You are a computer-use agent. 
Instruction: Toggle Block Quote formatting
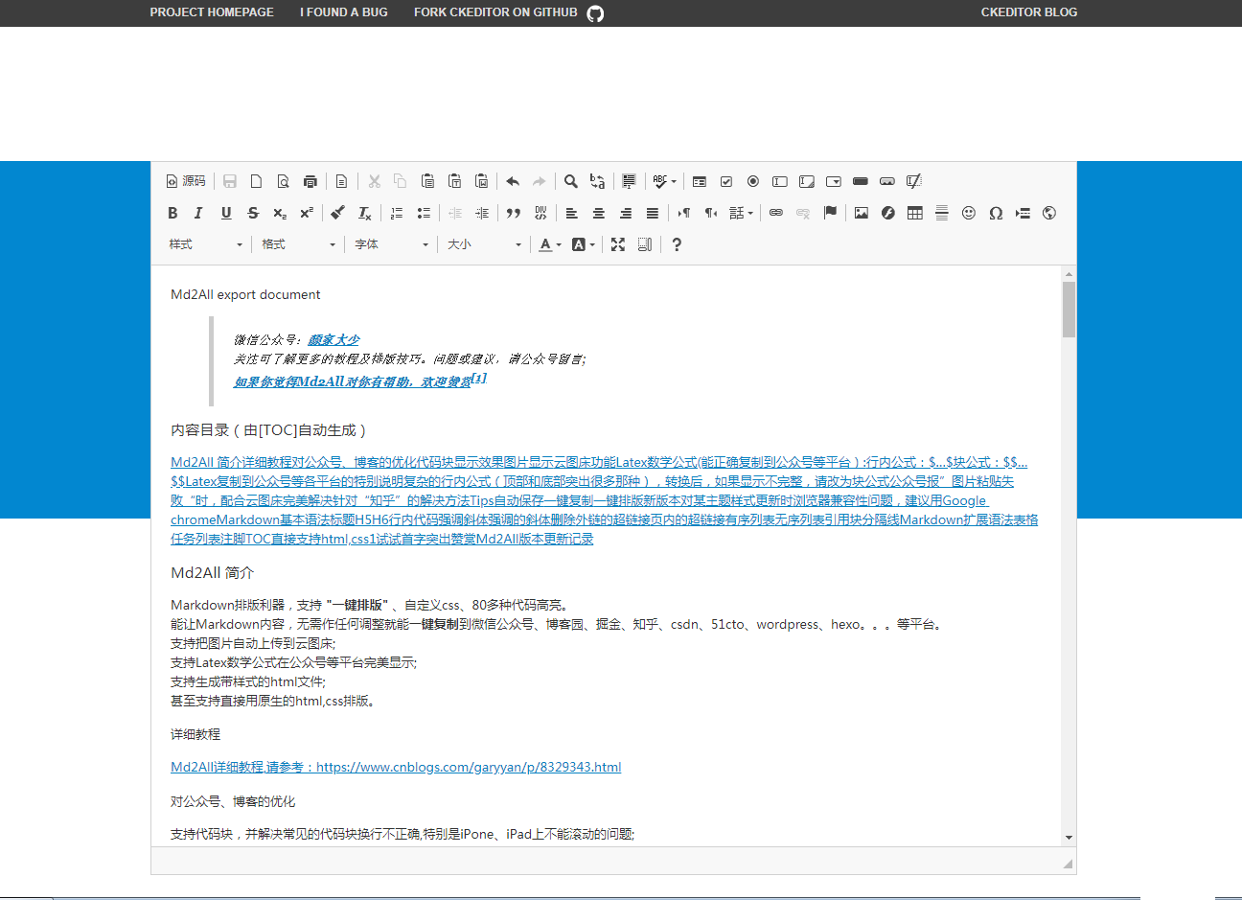point(514,213)
